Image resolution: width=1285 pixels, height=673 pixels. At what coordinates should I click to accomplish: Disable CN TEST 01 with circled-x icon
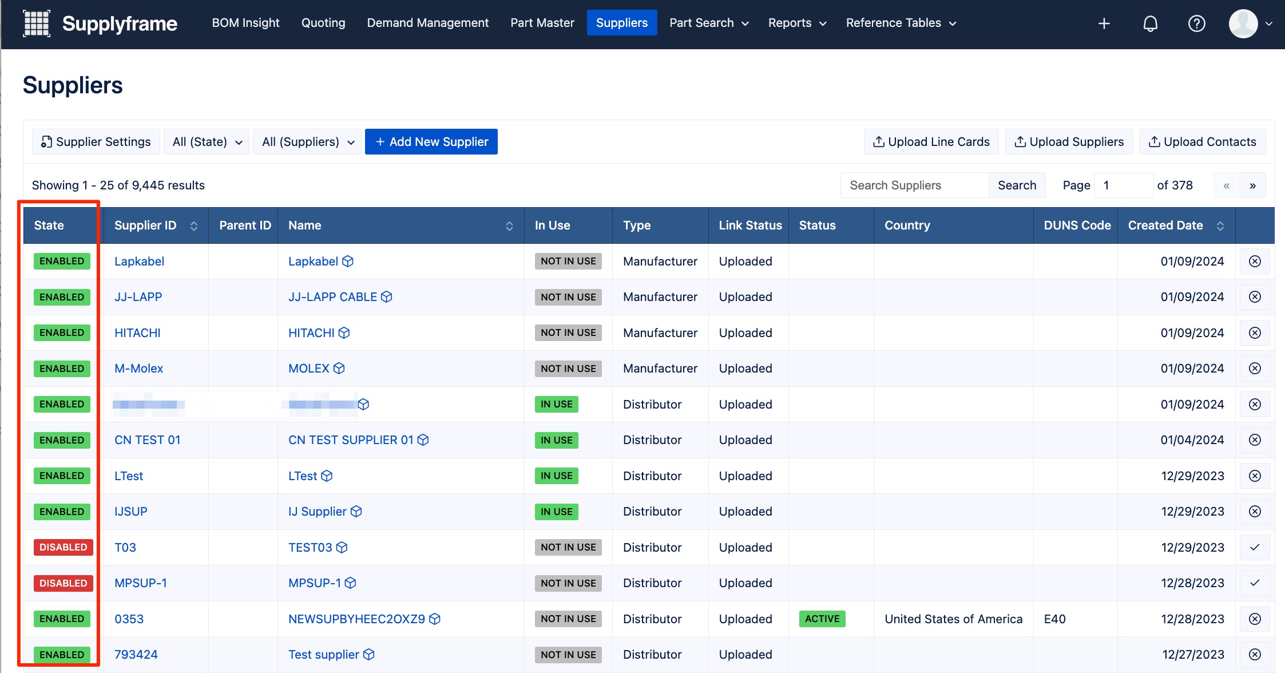pos(1255,440)
